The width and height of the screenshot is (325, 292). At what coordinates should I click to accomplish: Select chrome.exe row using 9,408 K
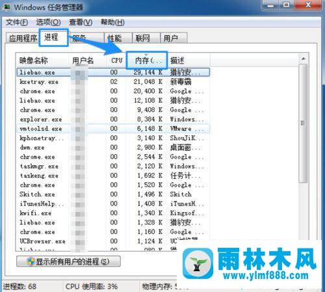pyautogui.click(x=113, y=110)
